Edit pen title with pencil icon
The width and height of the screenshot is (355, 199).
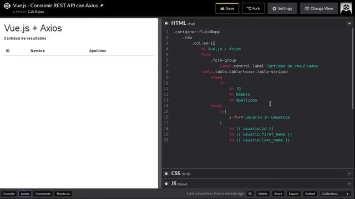[x=102, y=6]
